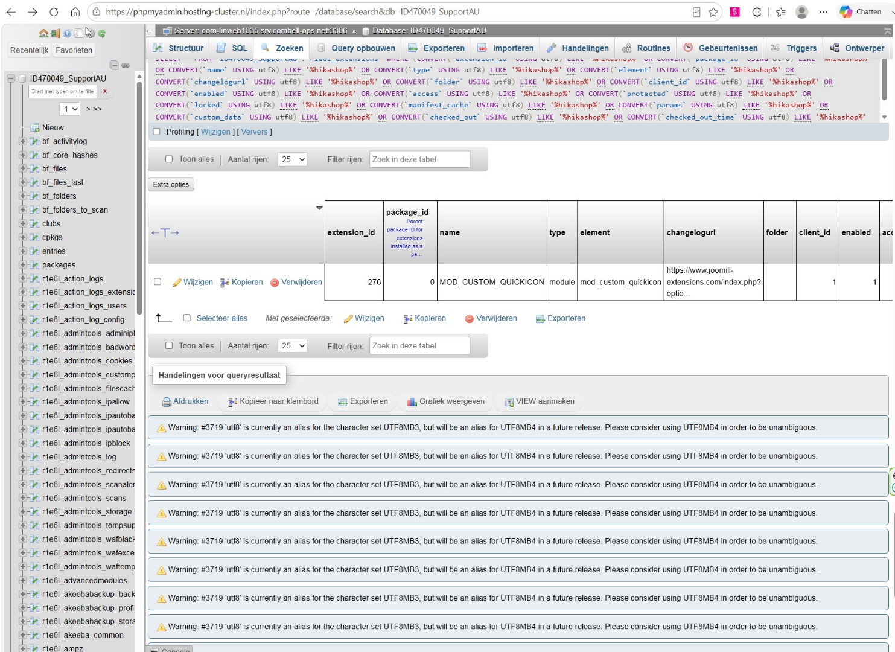
Task: Expand the clubs table node
Action: [x=23, y=223]
